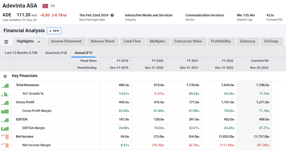This screenshot has width=286, height=150.
Task: Click the Net Income sparkline chart icon
Action: (x=5, y=137)
